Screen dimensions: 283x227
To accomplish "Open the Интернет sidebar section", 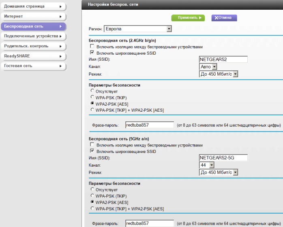I will coord(33,17).
